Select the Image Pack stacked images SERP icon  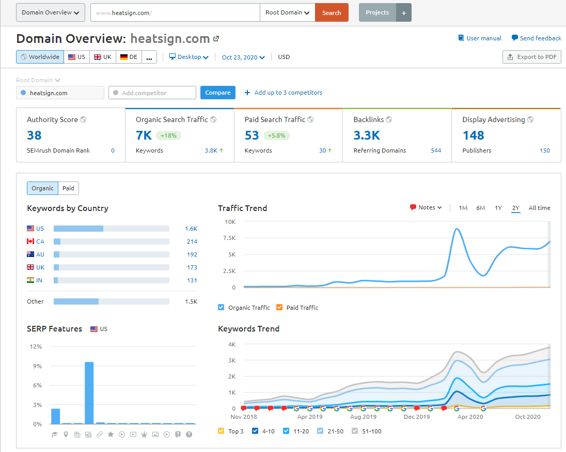point(88,434)
